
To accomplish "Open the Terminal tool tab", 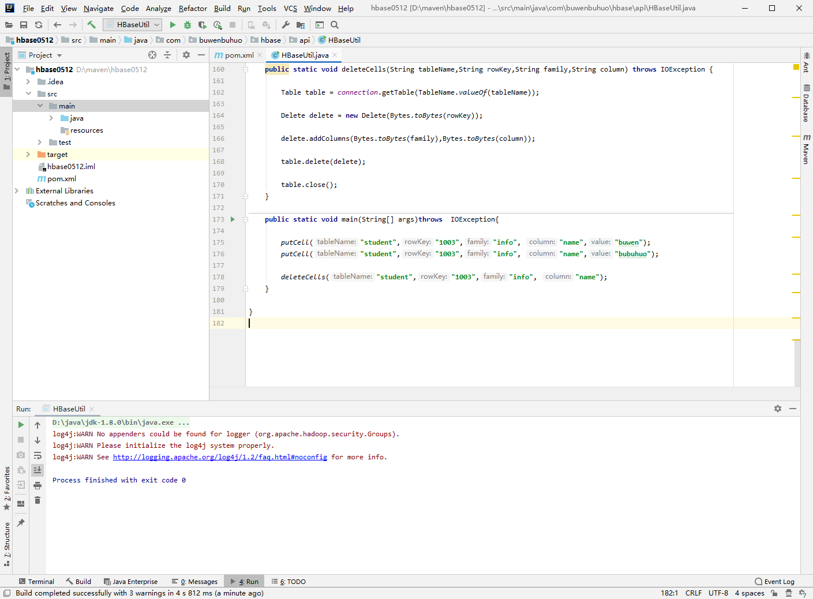I will 36,581.
